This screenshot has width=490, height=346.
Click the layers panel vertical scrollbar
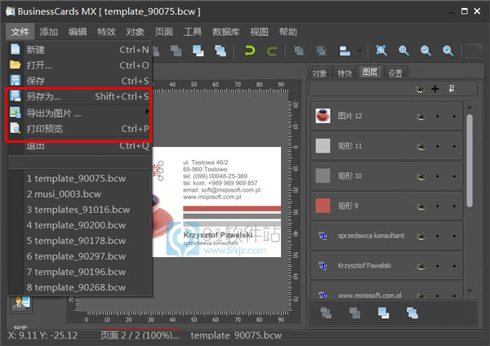tap(469, 163)
